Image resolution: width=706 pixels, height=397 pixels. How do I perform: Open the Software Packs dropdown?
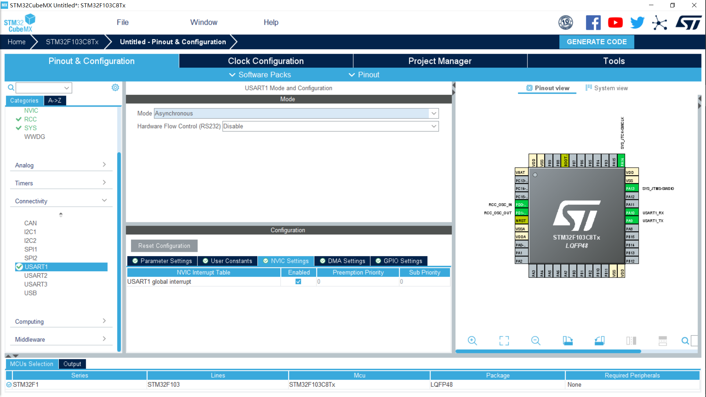260,75
